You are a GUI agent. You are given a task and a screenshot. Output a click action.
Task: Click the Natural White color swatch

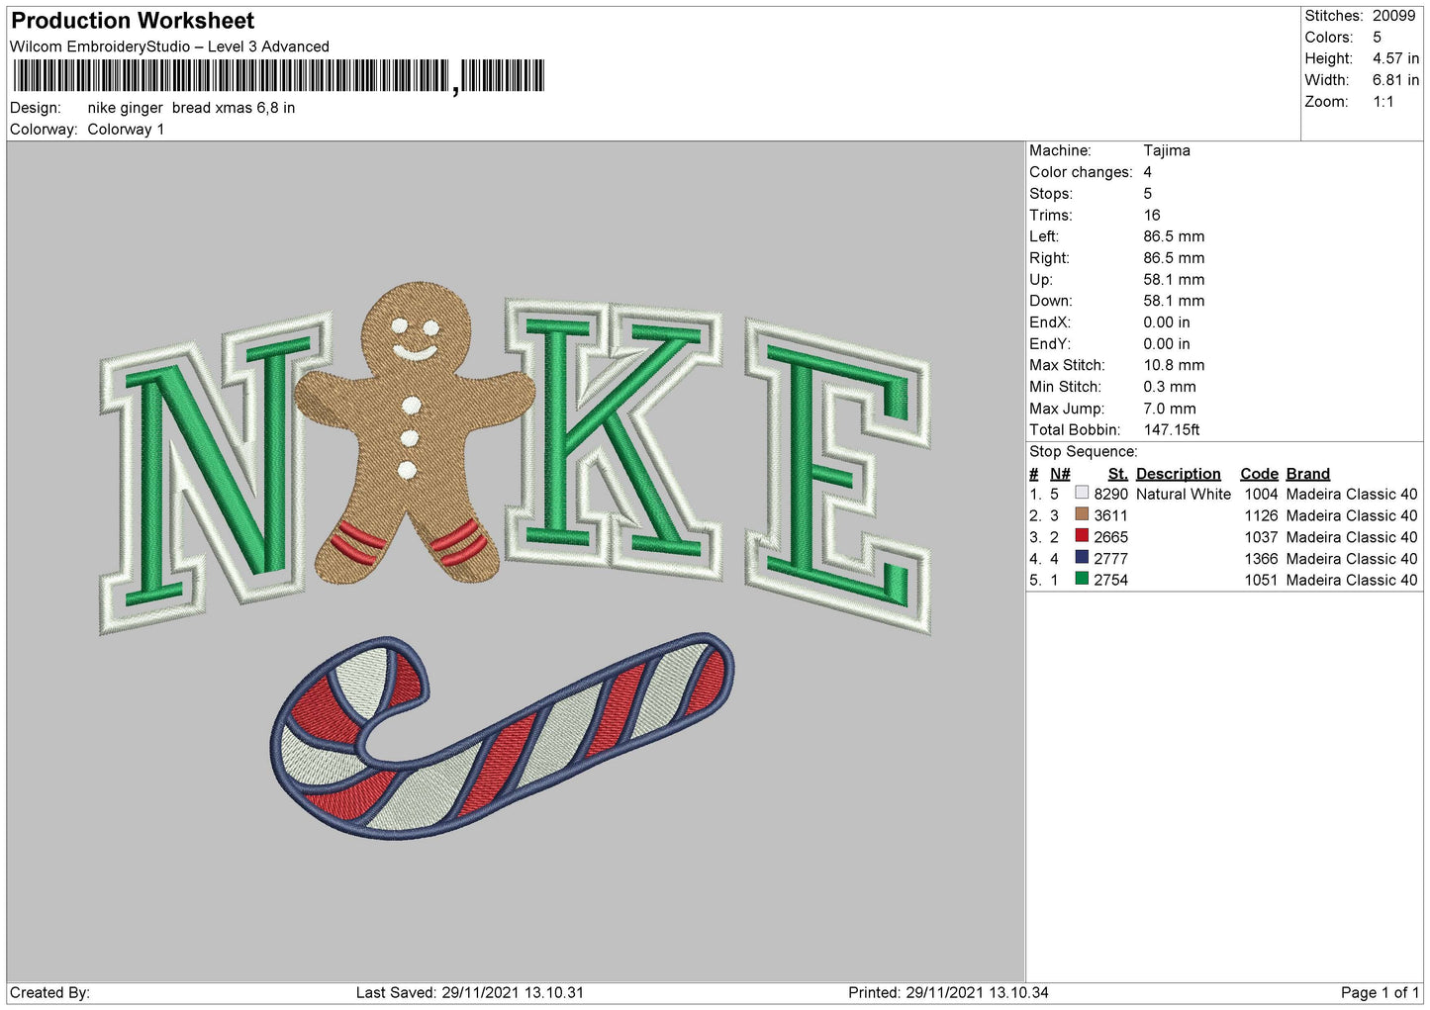tap(1082, 493)
